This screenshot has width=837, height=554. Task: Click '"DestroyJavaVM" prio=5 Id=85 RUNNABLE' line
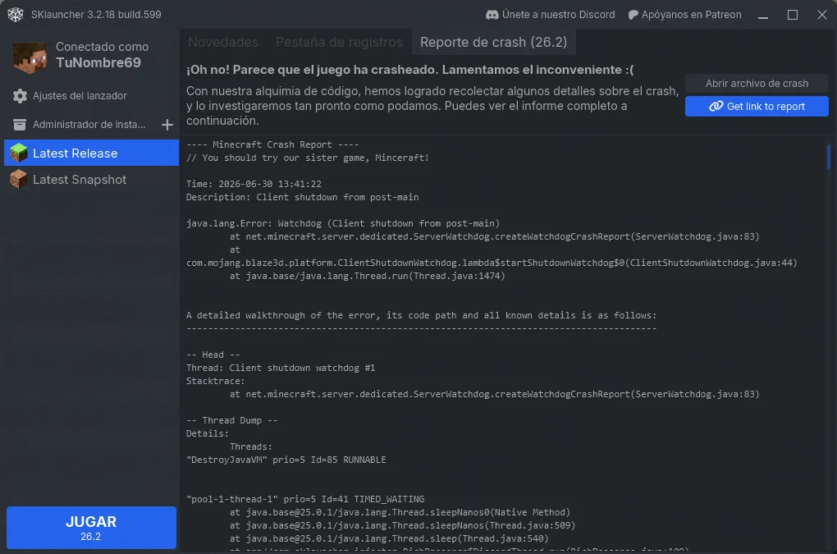click(286, 460)
